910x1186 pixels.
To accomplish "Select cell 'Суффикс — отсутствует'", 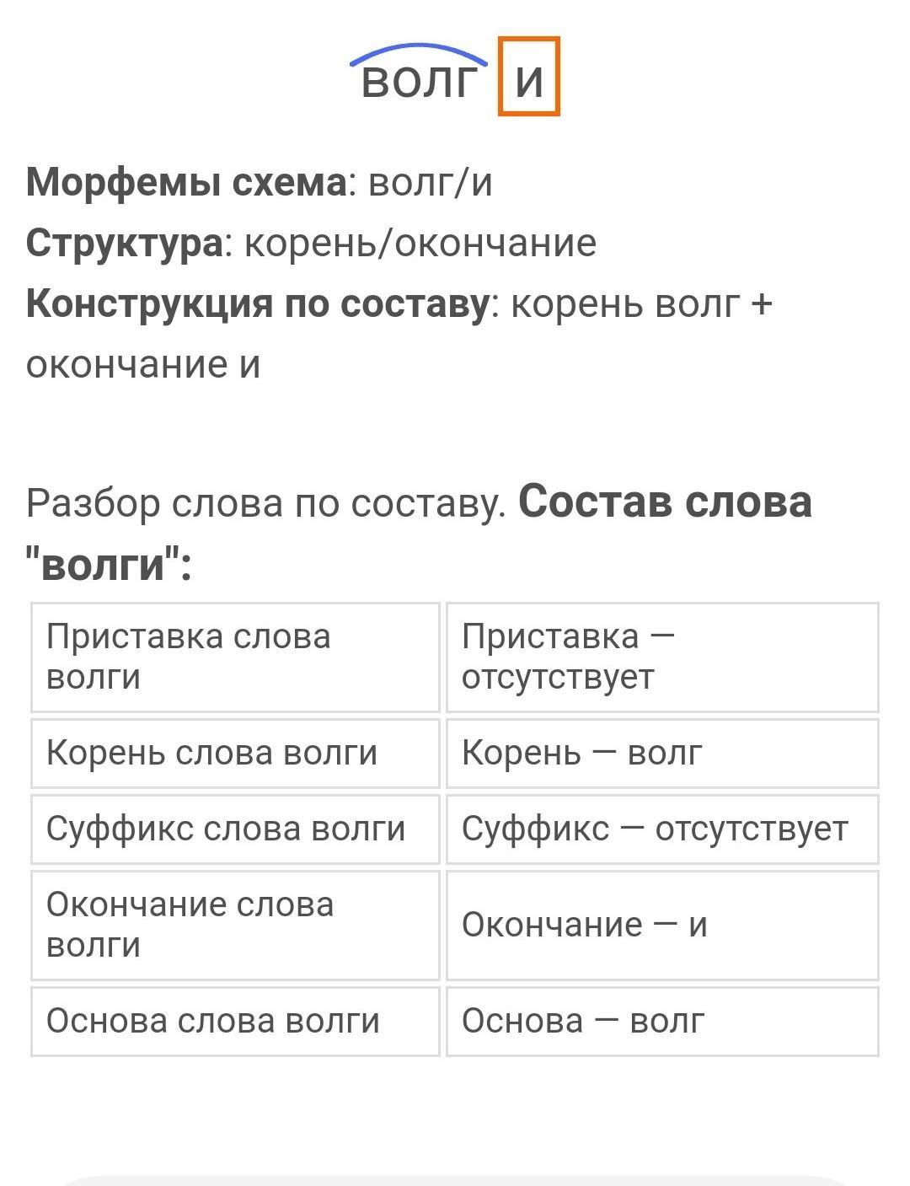I will (662, 829).
